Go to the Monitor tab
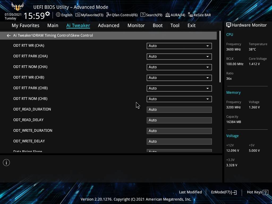Screen dimensions: 272x204 coord(136,25)
